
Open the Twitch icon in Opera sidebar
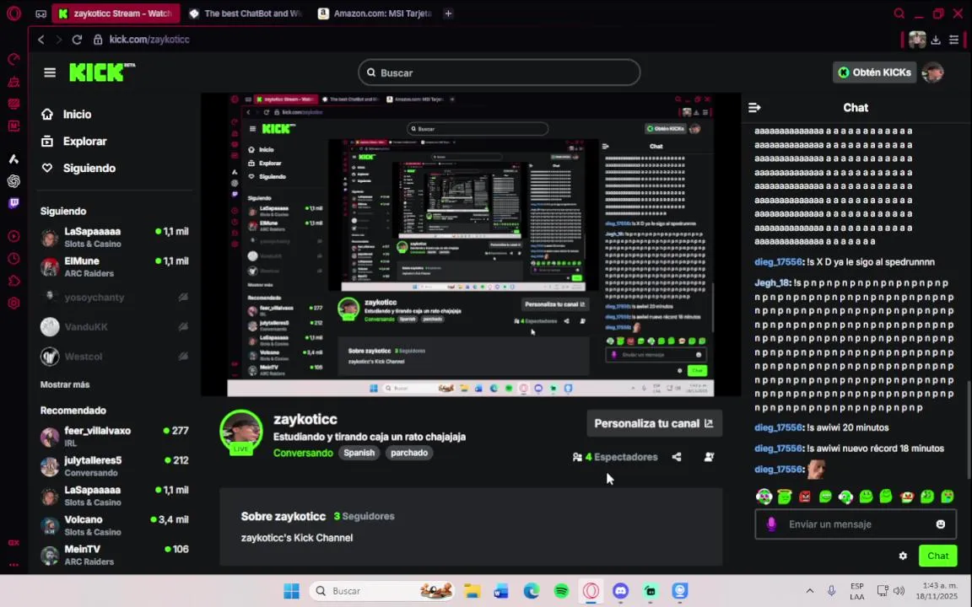pos(13,203)
